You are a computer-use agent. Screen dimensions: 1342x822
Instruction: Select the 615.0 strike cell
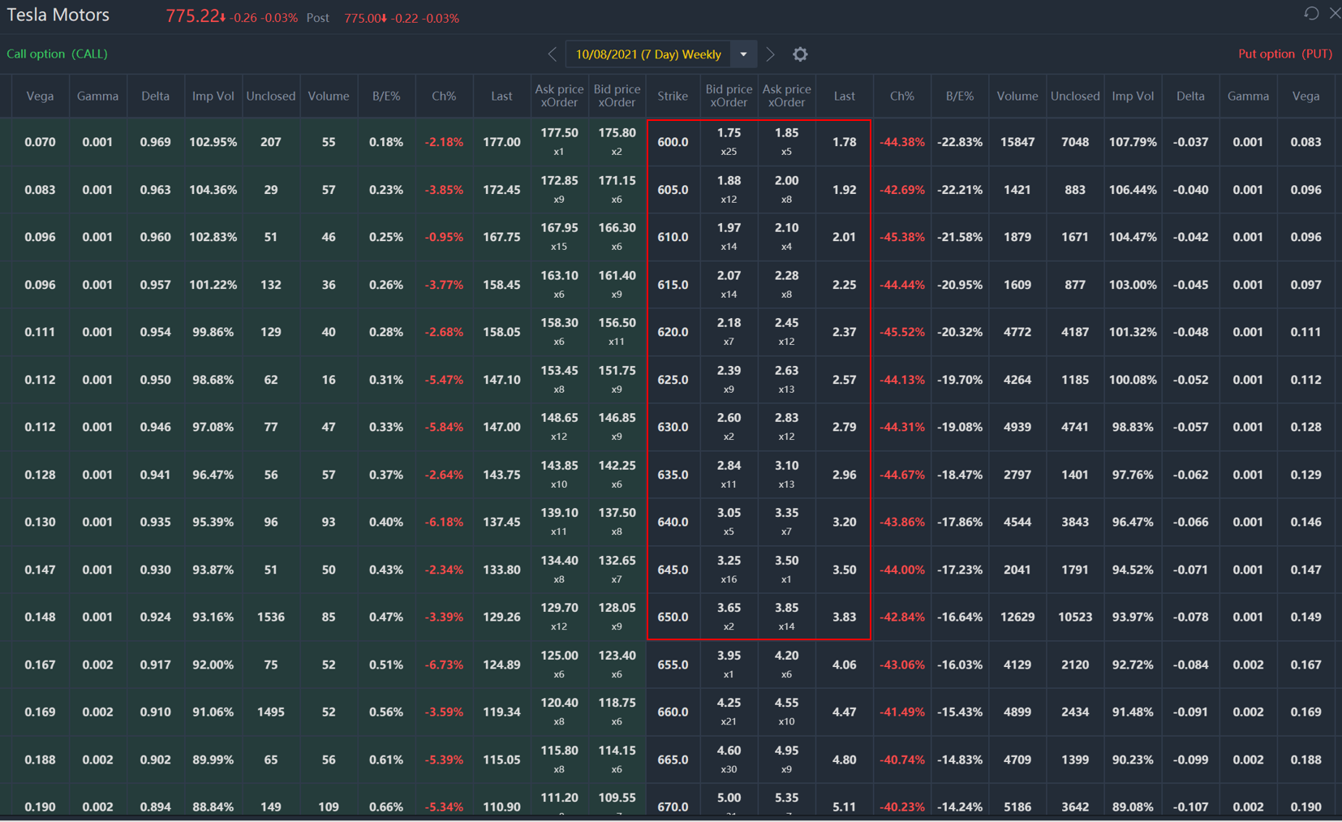pyautogui.click(x=673, y=285)
